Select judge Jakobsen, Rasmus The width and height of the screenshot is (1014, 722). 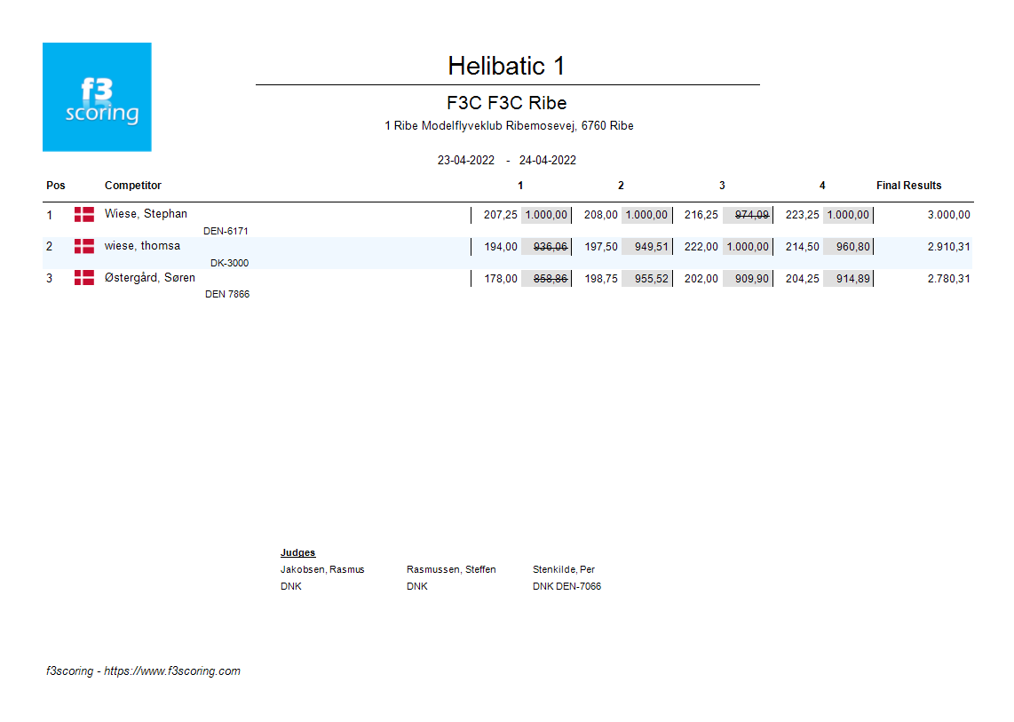322,569
